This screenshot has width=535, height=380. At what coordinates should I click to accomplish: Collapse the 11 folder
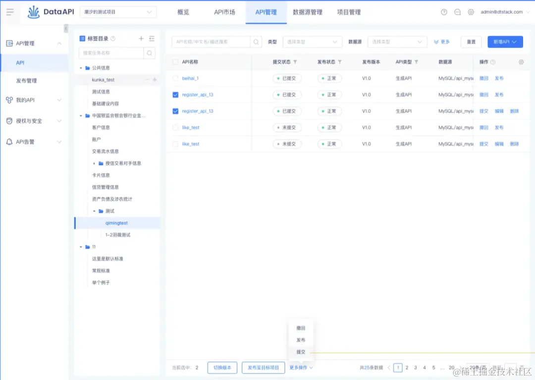(81, 247)
